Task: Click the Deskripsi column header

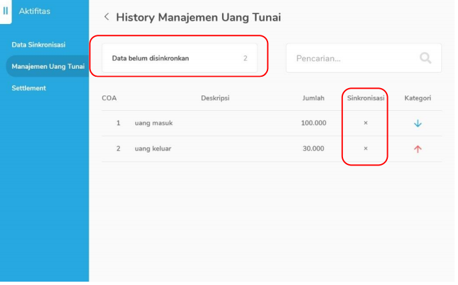Action: tap(215, 98)
